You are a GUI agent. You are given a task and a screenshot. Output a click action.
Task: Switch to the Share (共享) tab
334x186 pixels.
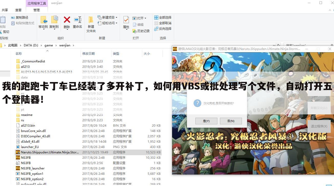click(5, 10)
